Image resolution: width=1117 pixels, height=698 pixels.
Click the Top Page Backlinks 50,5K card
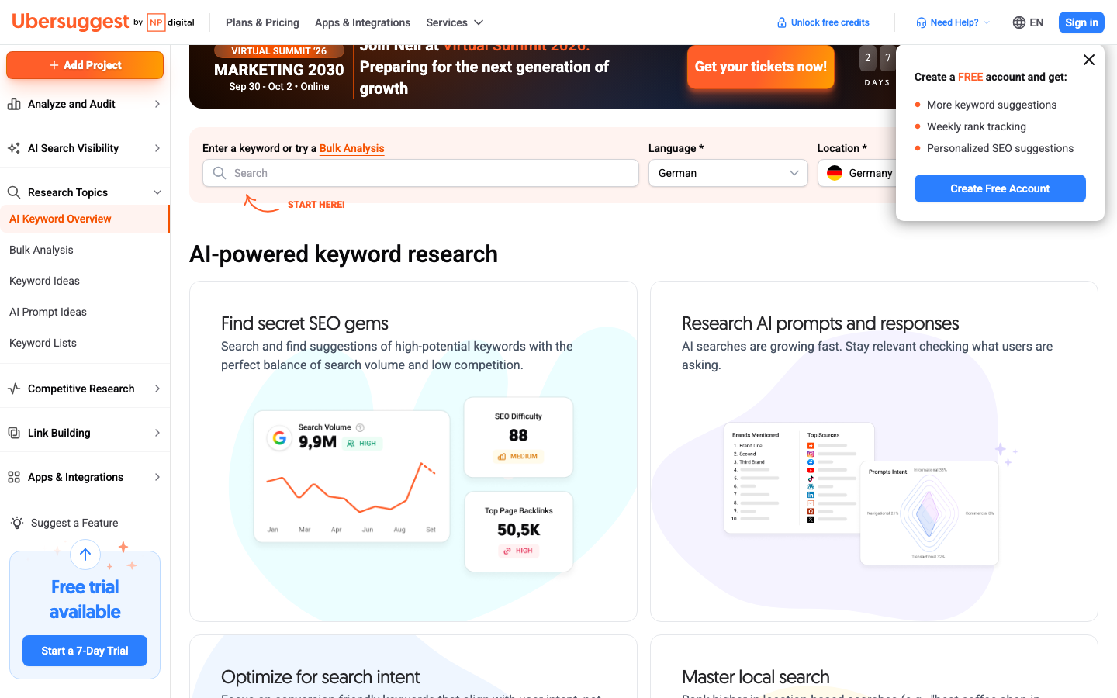click(518, 532)
